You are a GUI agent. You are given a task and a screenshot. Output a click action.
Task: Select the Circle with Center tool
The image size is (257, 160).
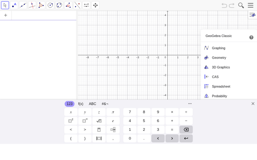click(x=50, y=5)
